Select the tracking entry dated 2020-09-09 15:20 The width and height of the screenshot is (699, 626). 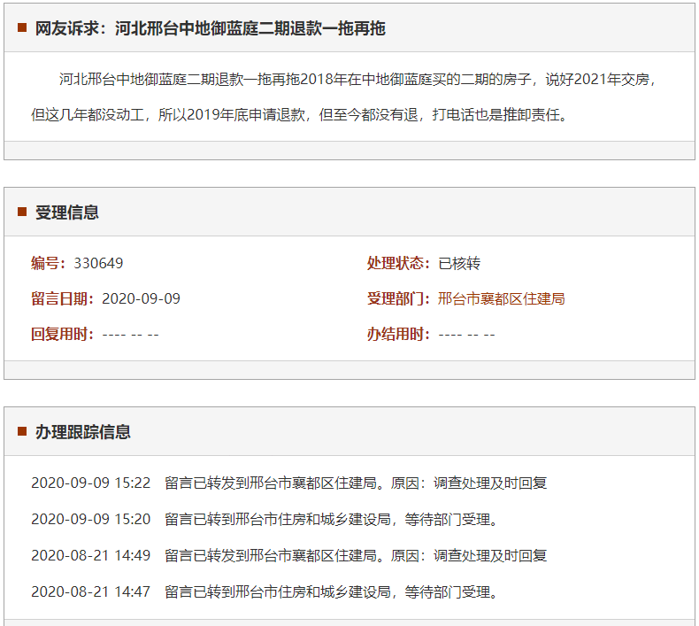pos(265,519)
